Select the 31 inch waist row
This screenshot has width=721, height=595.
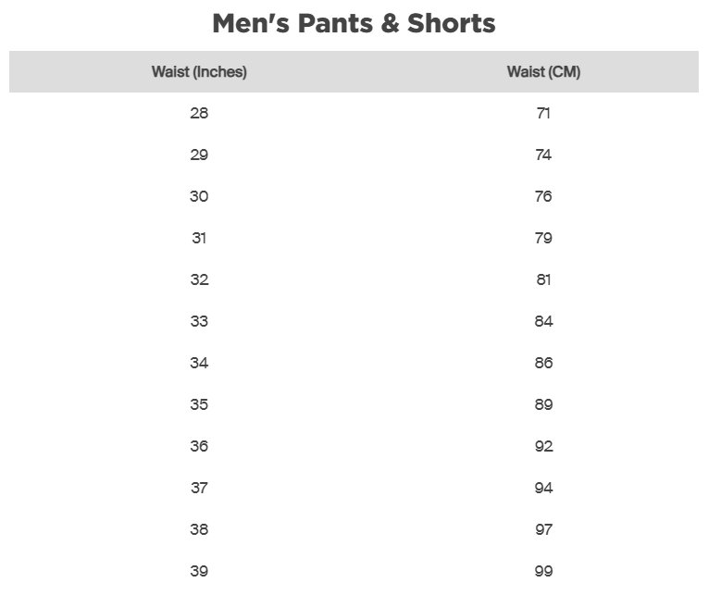point(199,238)
